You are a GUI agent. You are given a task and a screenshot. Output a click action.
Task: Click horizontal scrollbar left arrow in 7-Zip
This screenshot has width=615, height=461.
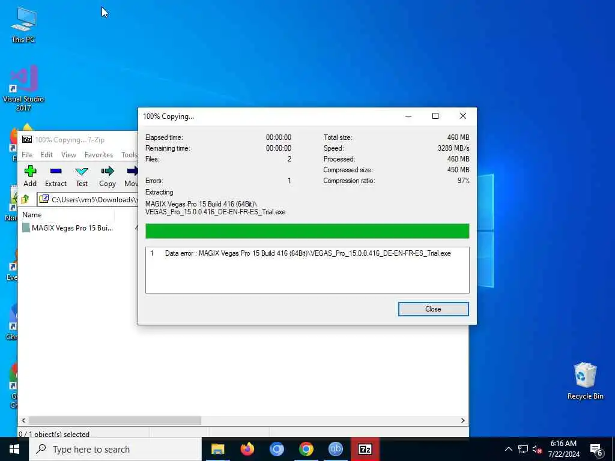pos(23,420)
